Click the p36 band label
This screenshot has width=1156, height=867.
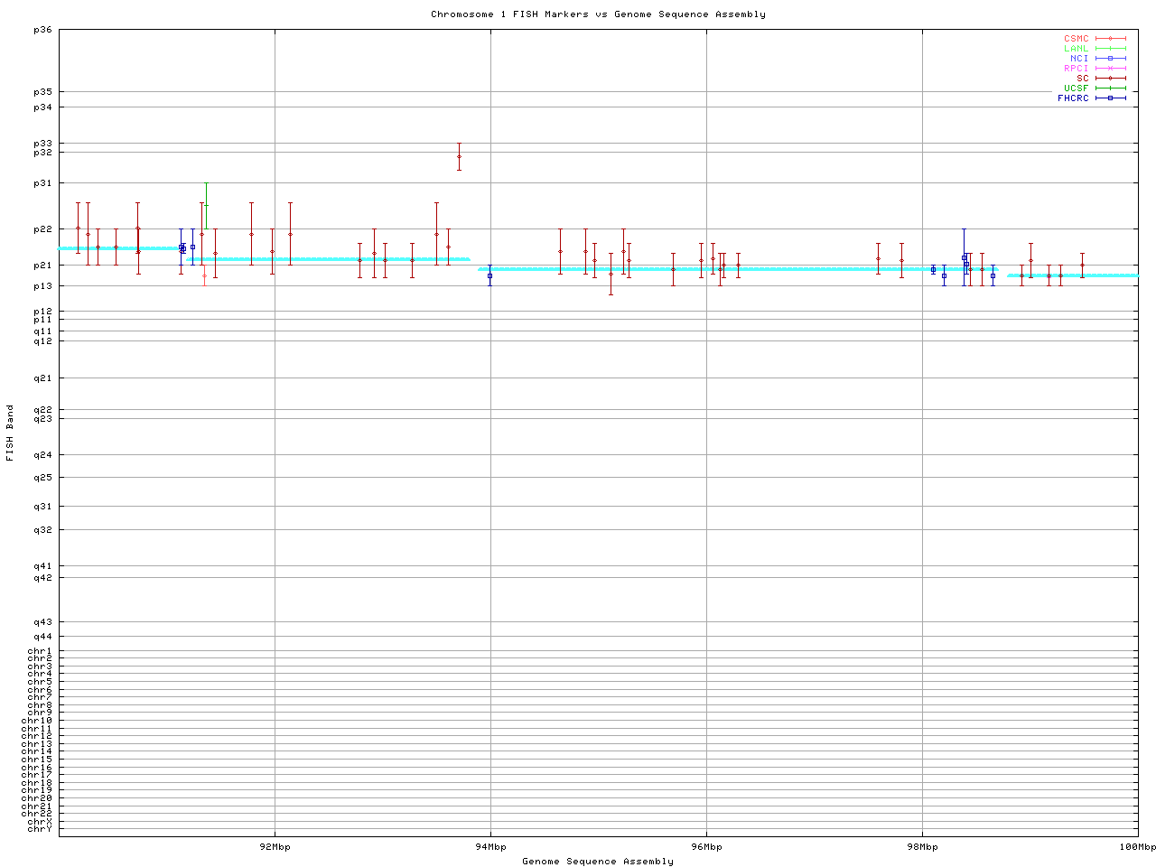(42, 30)
